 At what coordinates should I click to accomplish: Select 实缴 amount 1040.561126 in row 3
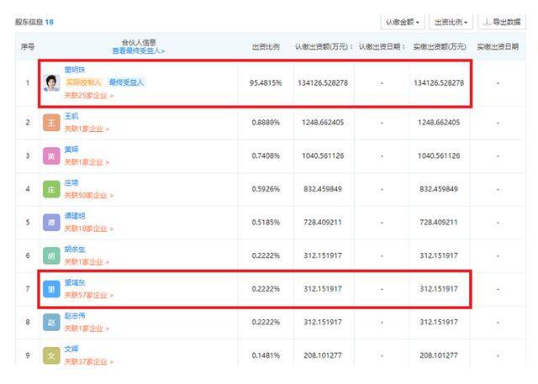tap(439, 156)
